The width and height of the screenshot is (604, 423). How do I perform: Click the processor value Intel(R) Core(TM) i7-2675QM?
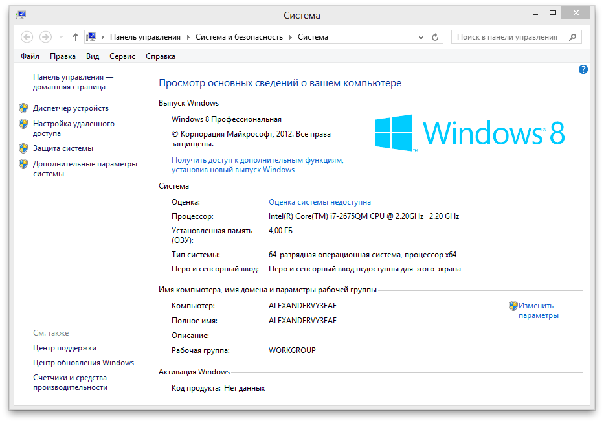(364, 216)
